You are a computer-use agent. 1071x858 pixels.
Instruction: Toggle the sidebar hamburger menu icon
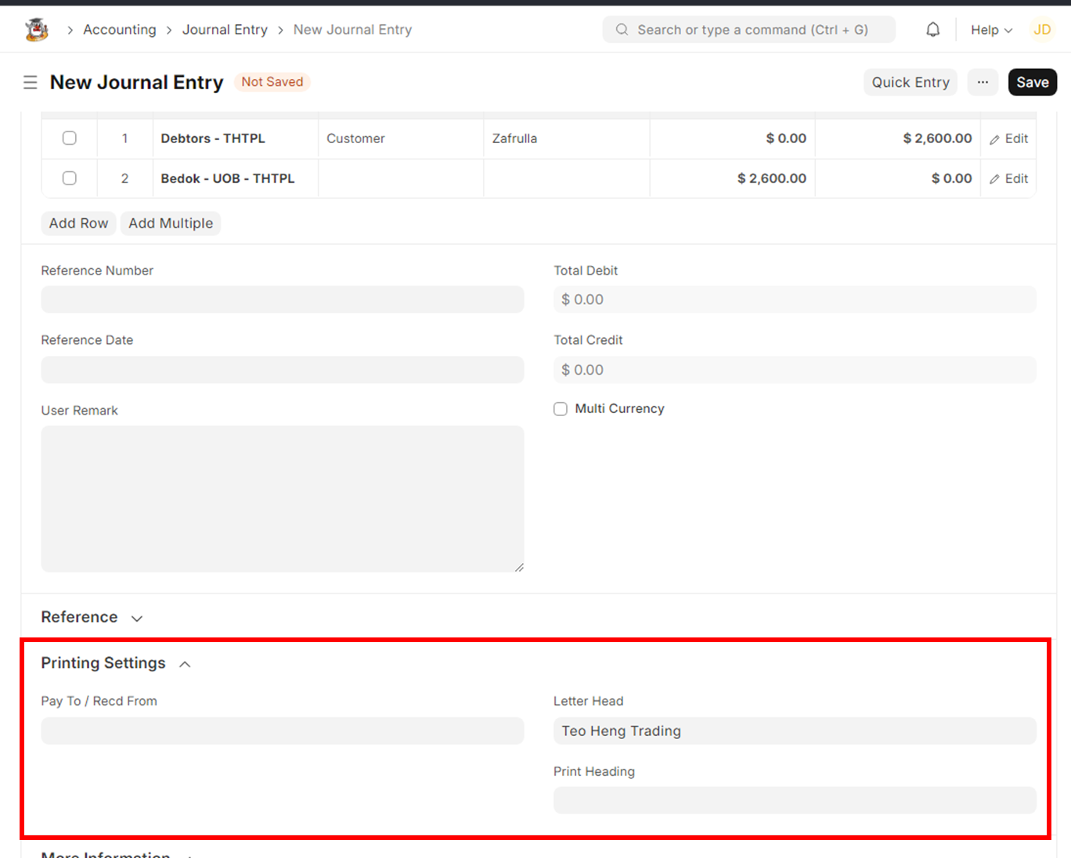pos(31,82)
